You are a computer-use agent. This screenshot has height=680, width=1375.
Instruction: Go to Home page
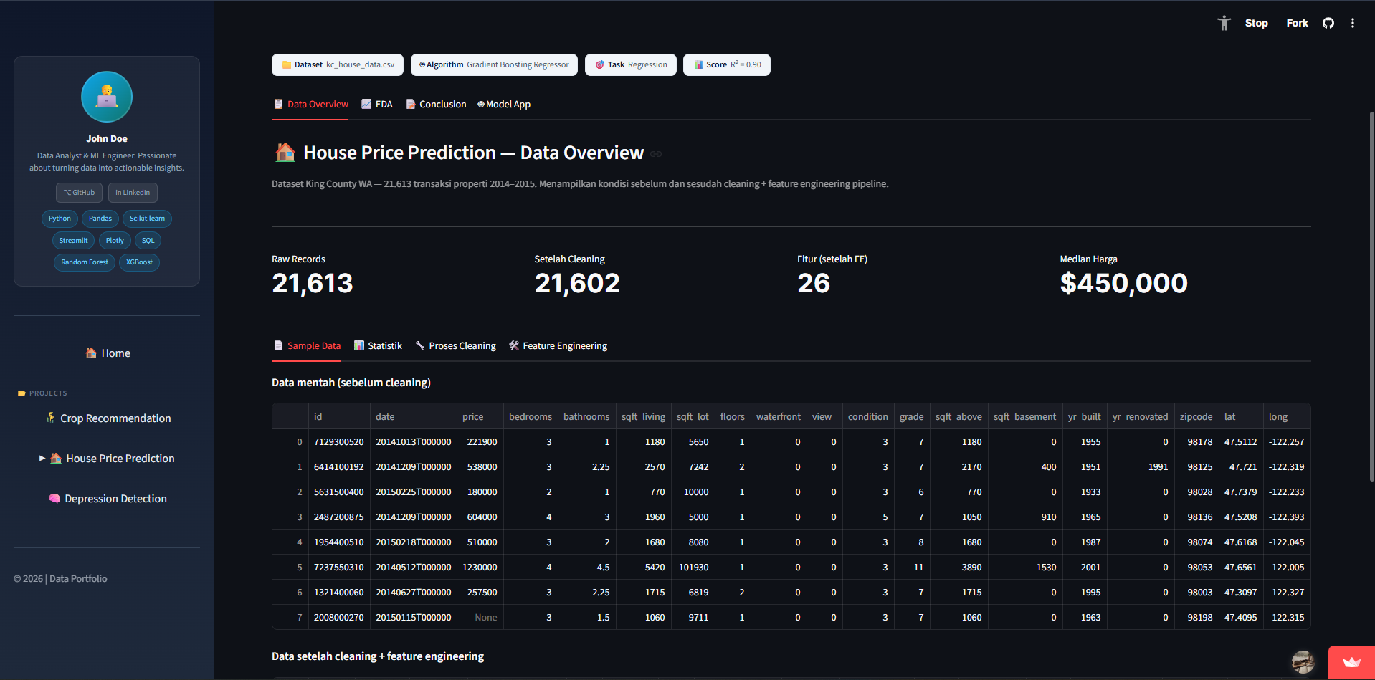[x=108, y=353]
